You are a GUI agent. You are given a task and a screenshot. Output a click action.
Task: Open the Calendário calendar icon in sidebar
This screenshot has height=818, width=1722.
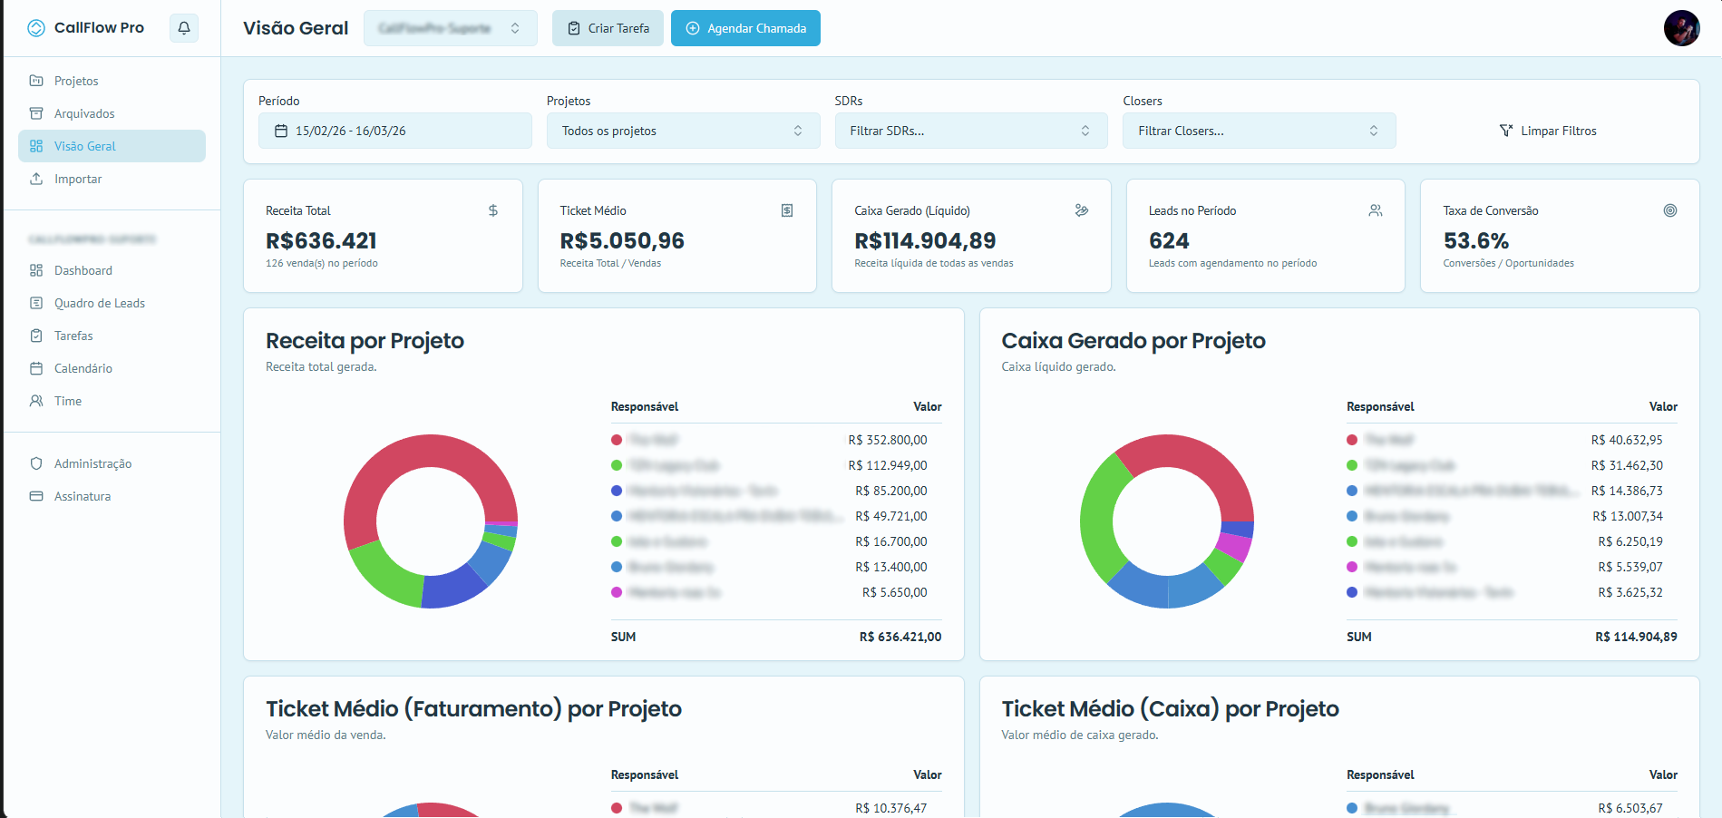(36, 368)
